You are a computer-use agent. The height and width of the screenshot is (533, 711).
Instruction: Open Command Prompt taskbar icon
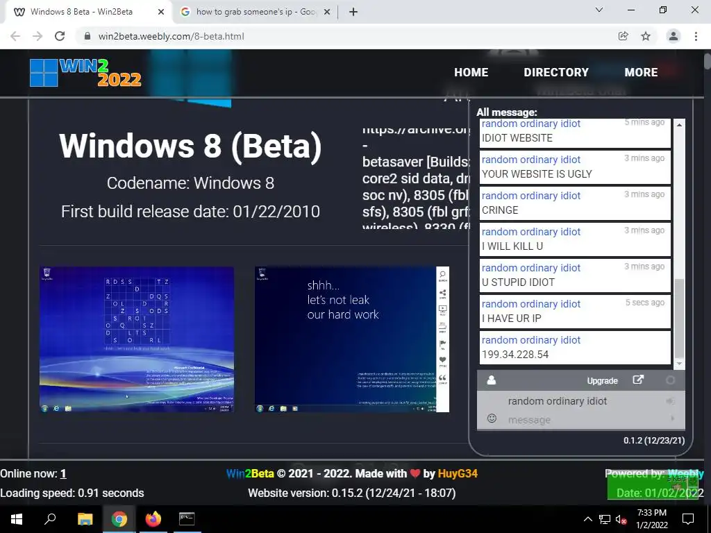[187, 519]
